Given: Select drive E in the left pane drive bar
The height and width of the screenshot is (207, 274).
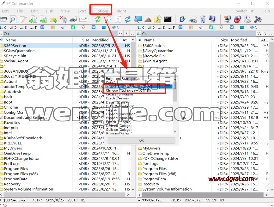Looking at the screenshot, I should pos(23,27).
